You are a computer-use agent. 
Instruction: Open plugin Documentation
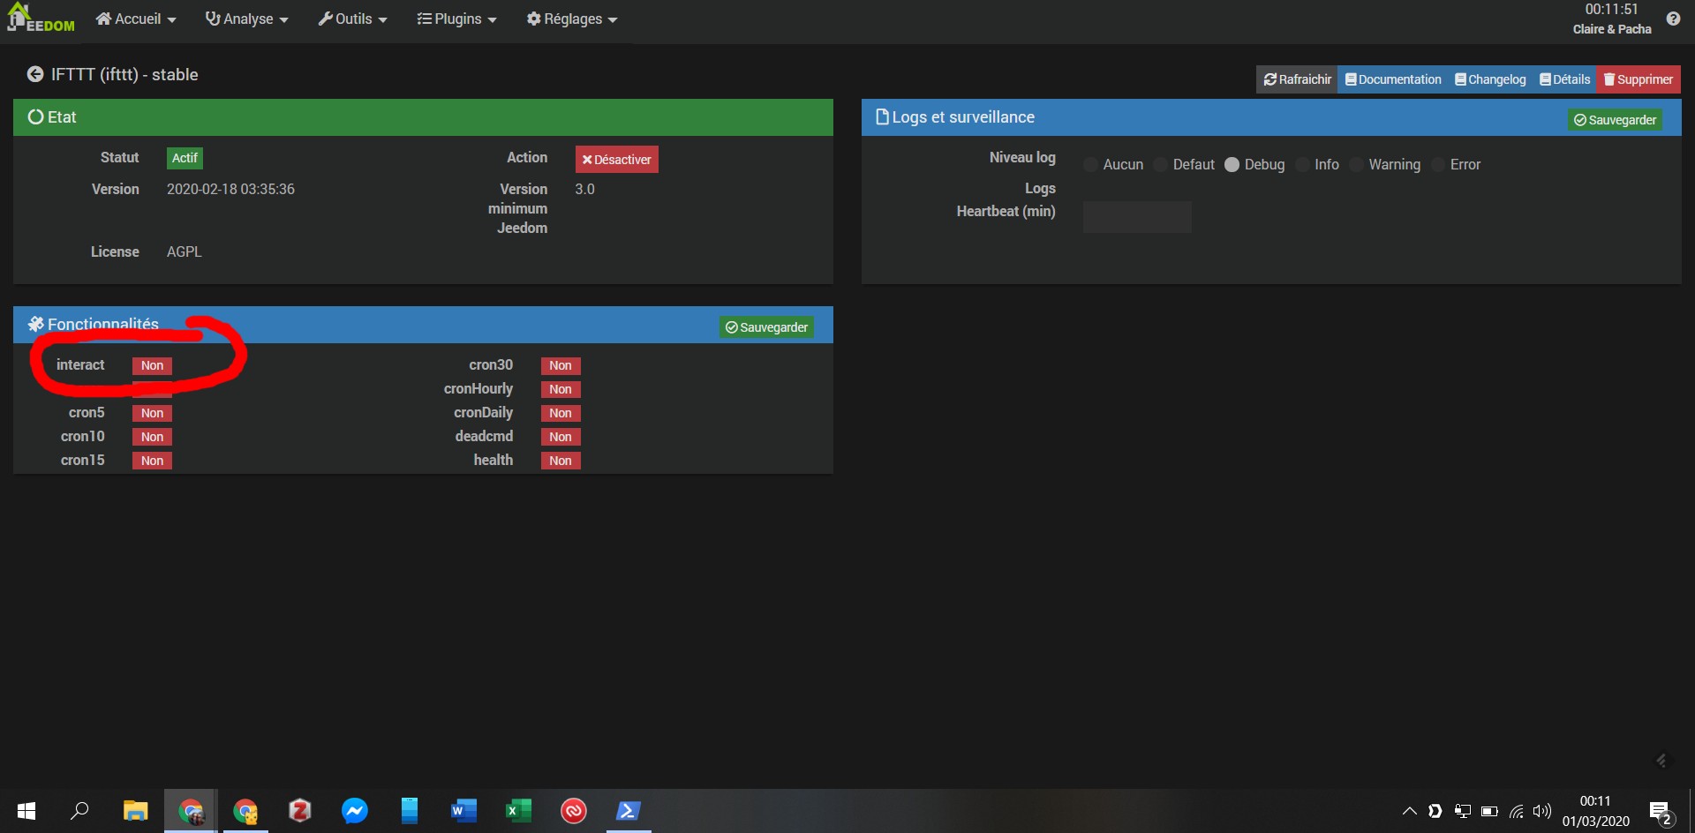coord(1393,79)
